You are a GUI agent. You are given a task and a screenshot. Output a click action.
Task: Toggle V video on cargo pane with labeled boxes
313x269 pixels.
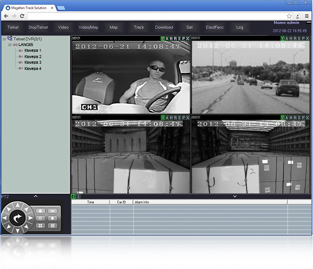point(282,118)
